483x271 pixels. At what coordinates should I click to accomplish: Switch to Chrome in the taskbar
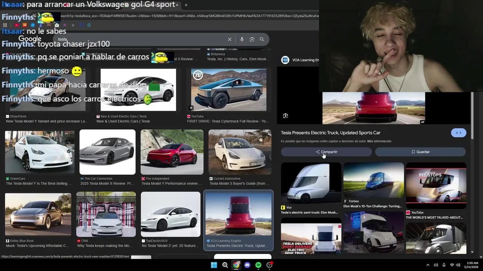(x=236, y=265)
